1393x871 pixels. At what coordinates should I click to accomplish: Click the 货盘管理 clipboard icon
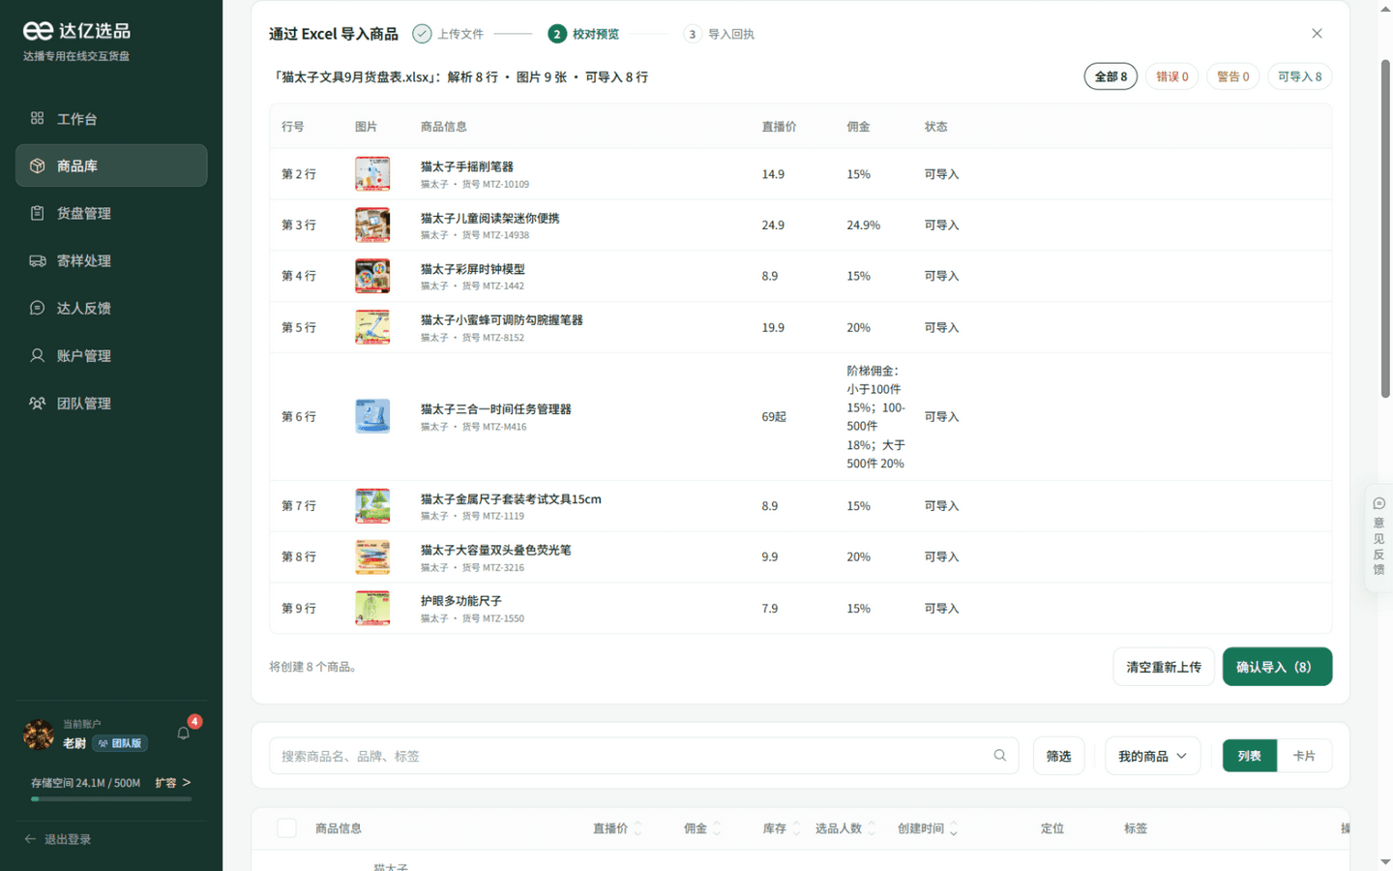click(37, 213)
